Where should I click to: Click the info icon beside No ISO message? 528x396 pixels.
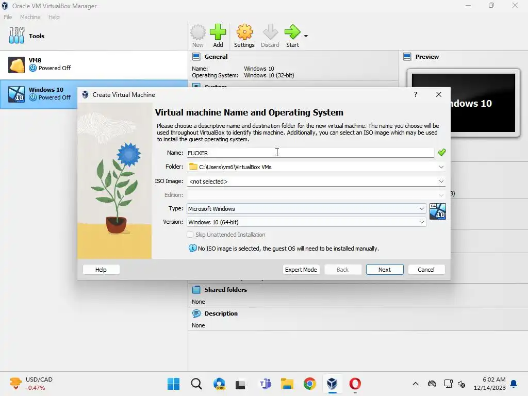[193, 248]
